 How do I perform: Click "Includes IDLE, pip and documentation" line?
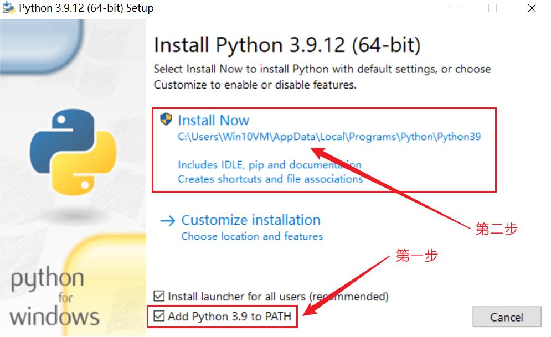click(x=269, y=165)
